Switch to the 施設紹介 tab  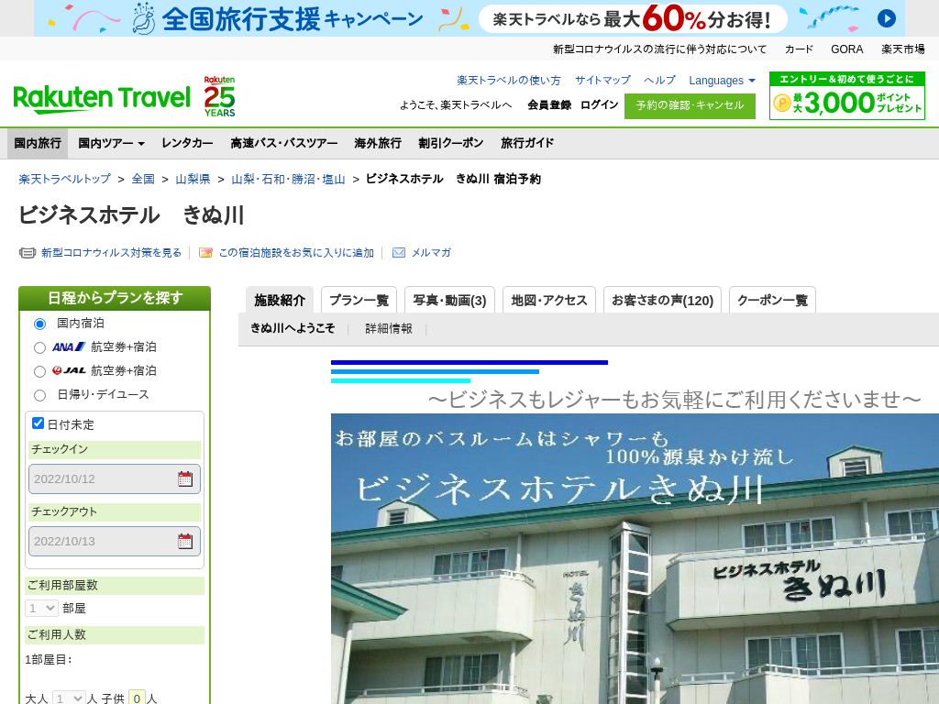pyautogui.click(x=280, y=300)
